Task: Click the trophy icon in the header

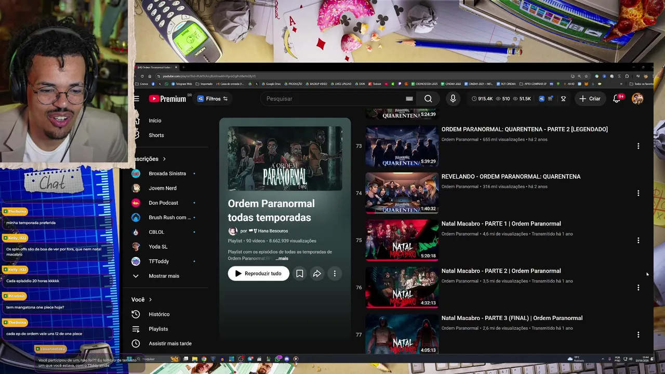Action: tap(563, 99)
